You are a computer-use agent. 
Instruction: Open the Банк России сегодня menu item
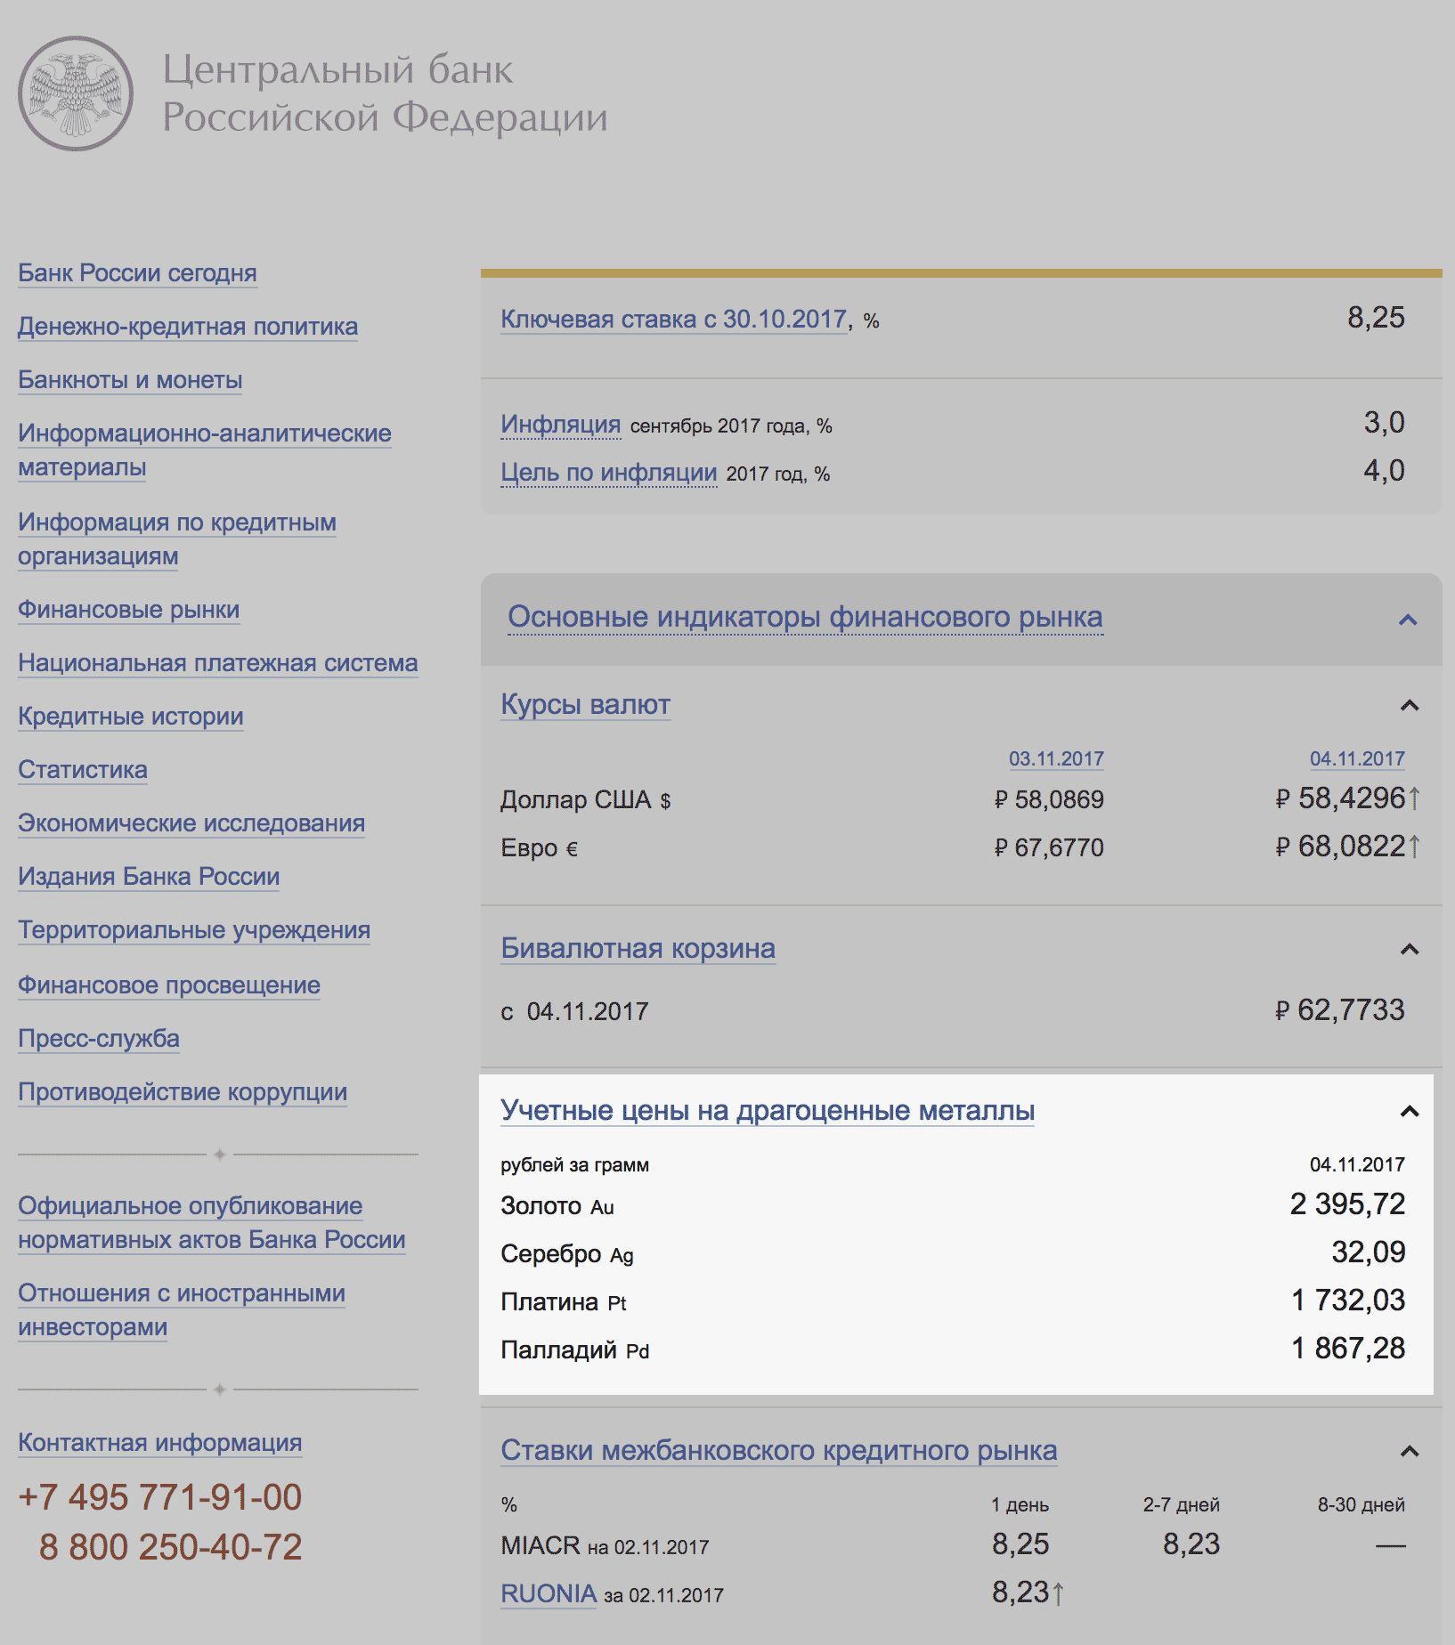(x=137, y=273)
